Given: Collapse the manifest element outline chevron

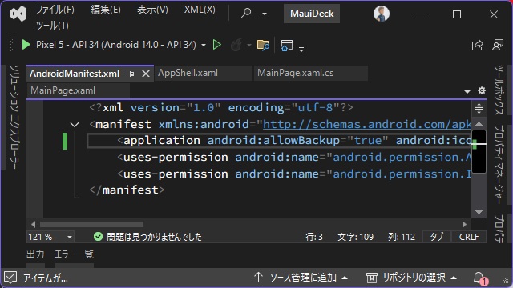Looking at the screenshot, I should pos(75,125).
